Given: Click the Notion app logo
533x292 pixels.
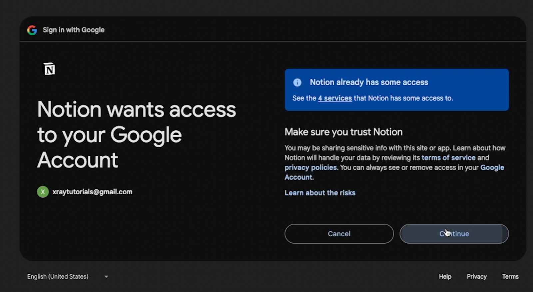Looking at the screenshot, I should pos(49,69).
